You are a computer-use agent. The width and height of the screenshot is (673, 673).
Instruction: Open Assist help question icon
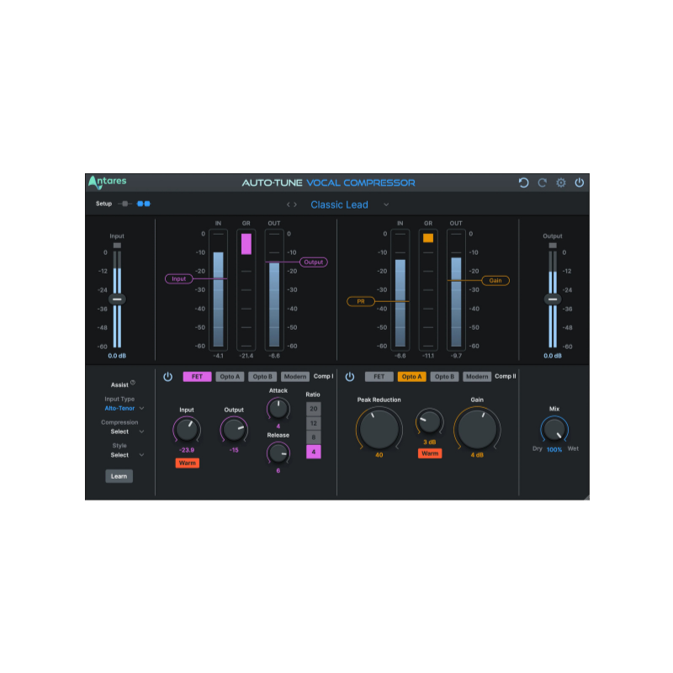[133, 383]
